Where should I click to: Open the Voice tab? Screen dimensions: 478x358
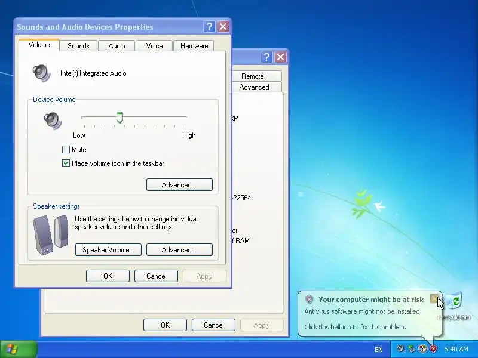(154, 46)
